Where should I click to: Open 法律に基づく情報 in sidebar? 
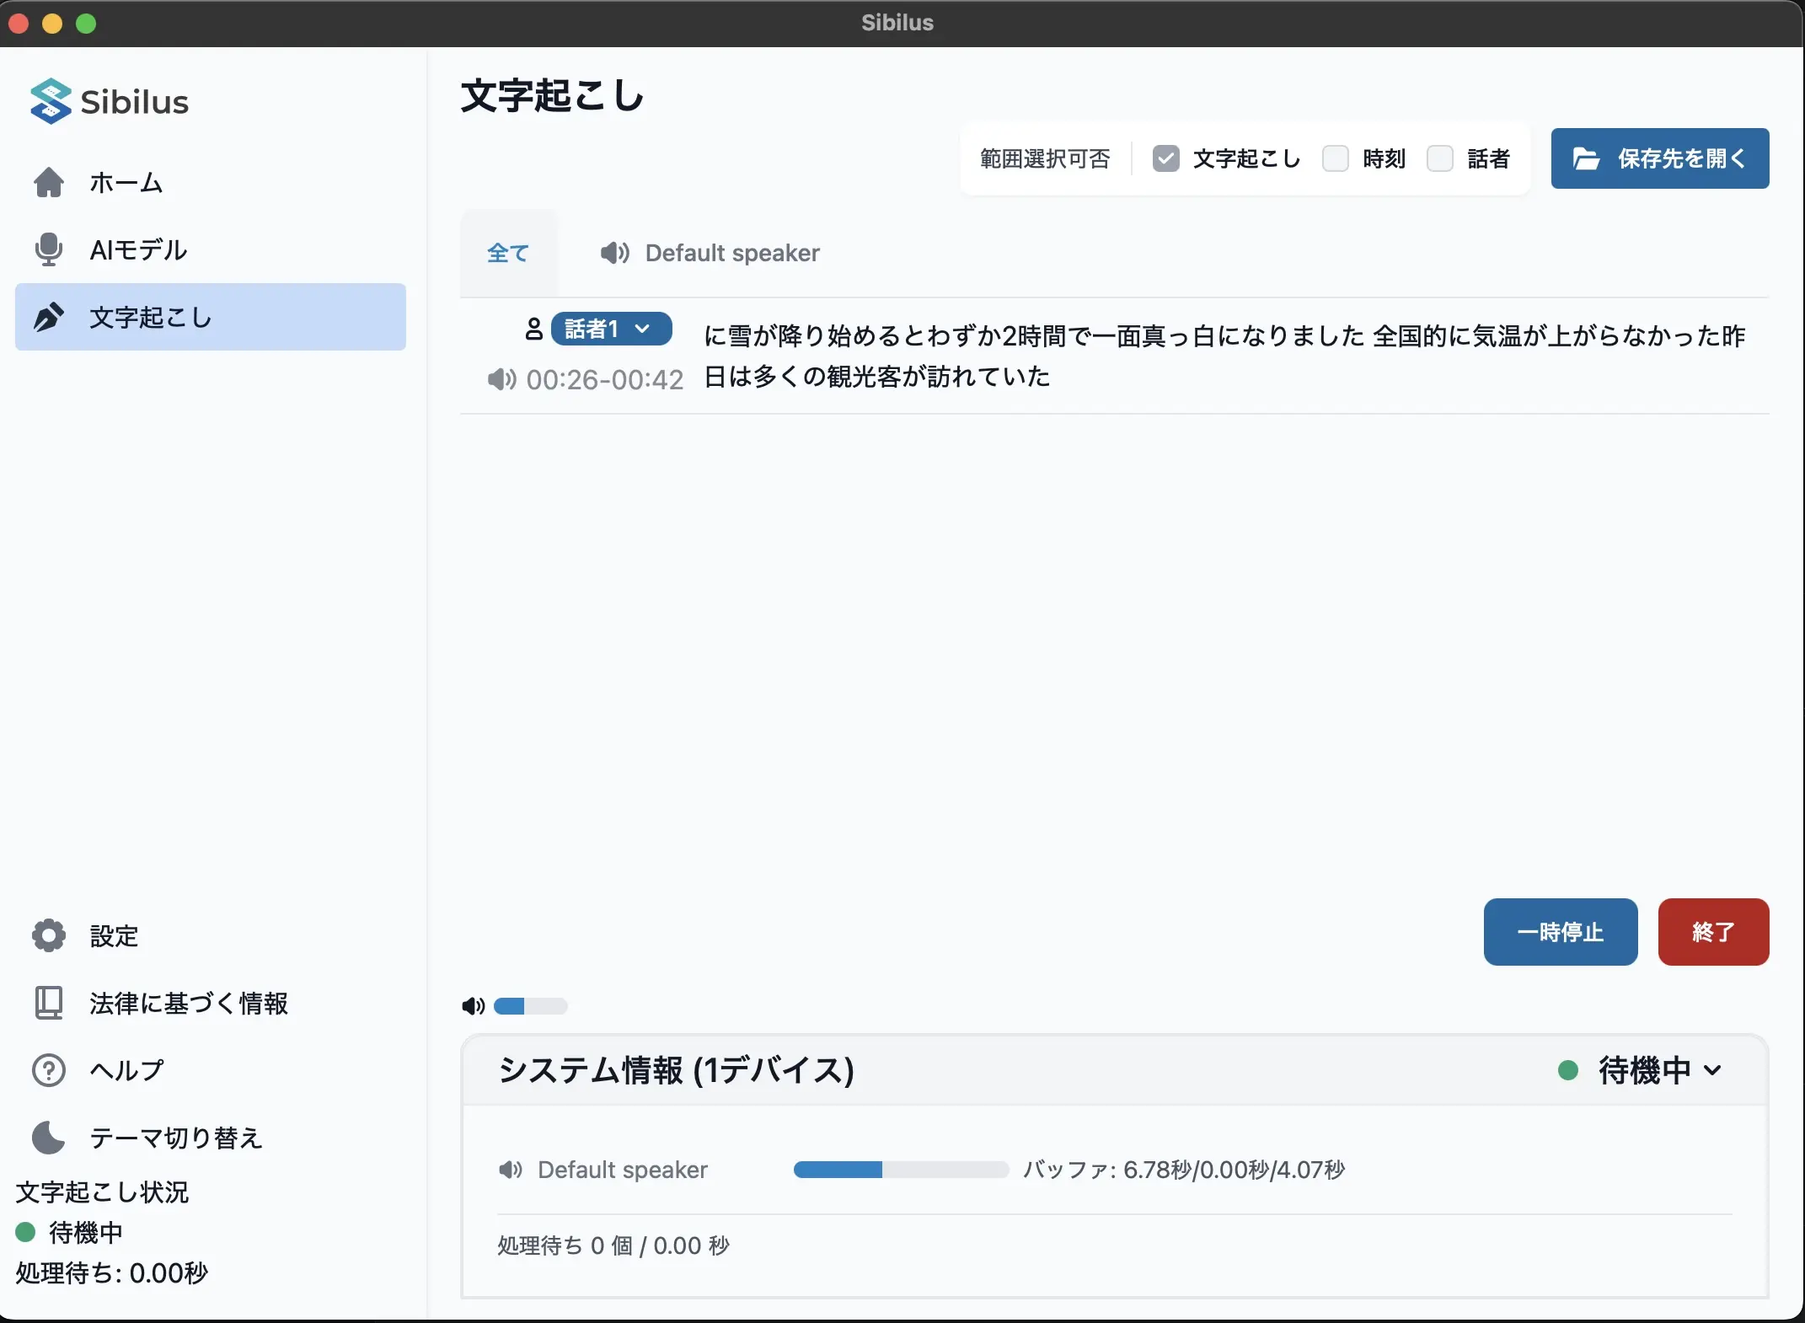click(x=211, y=1003)
